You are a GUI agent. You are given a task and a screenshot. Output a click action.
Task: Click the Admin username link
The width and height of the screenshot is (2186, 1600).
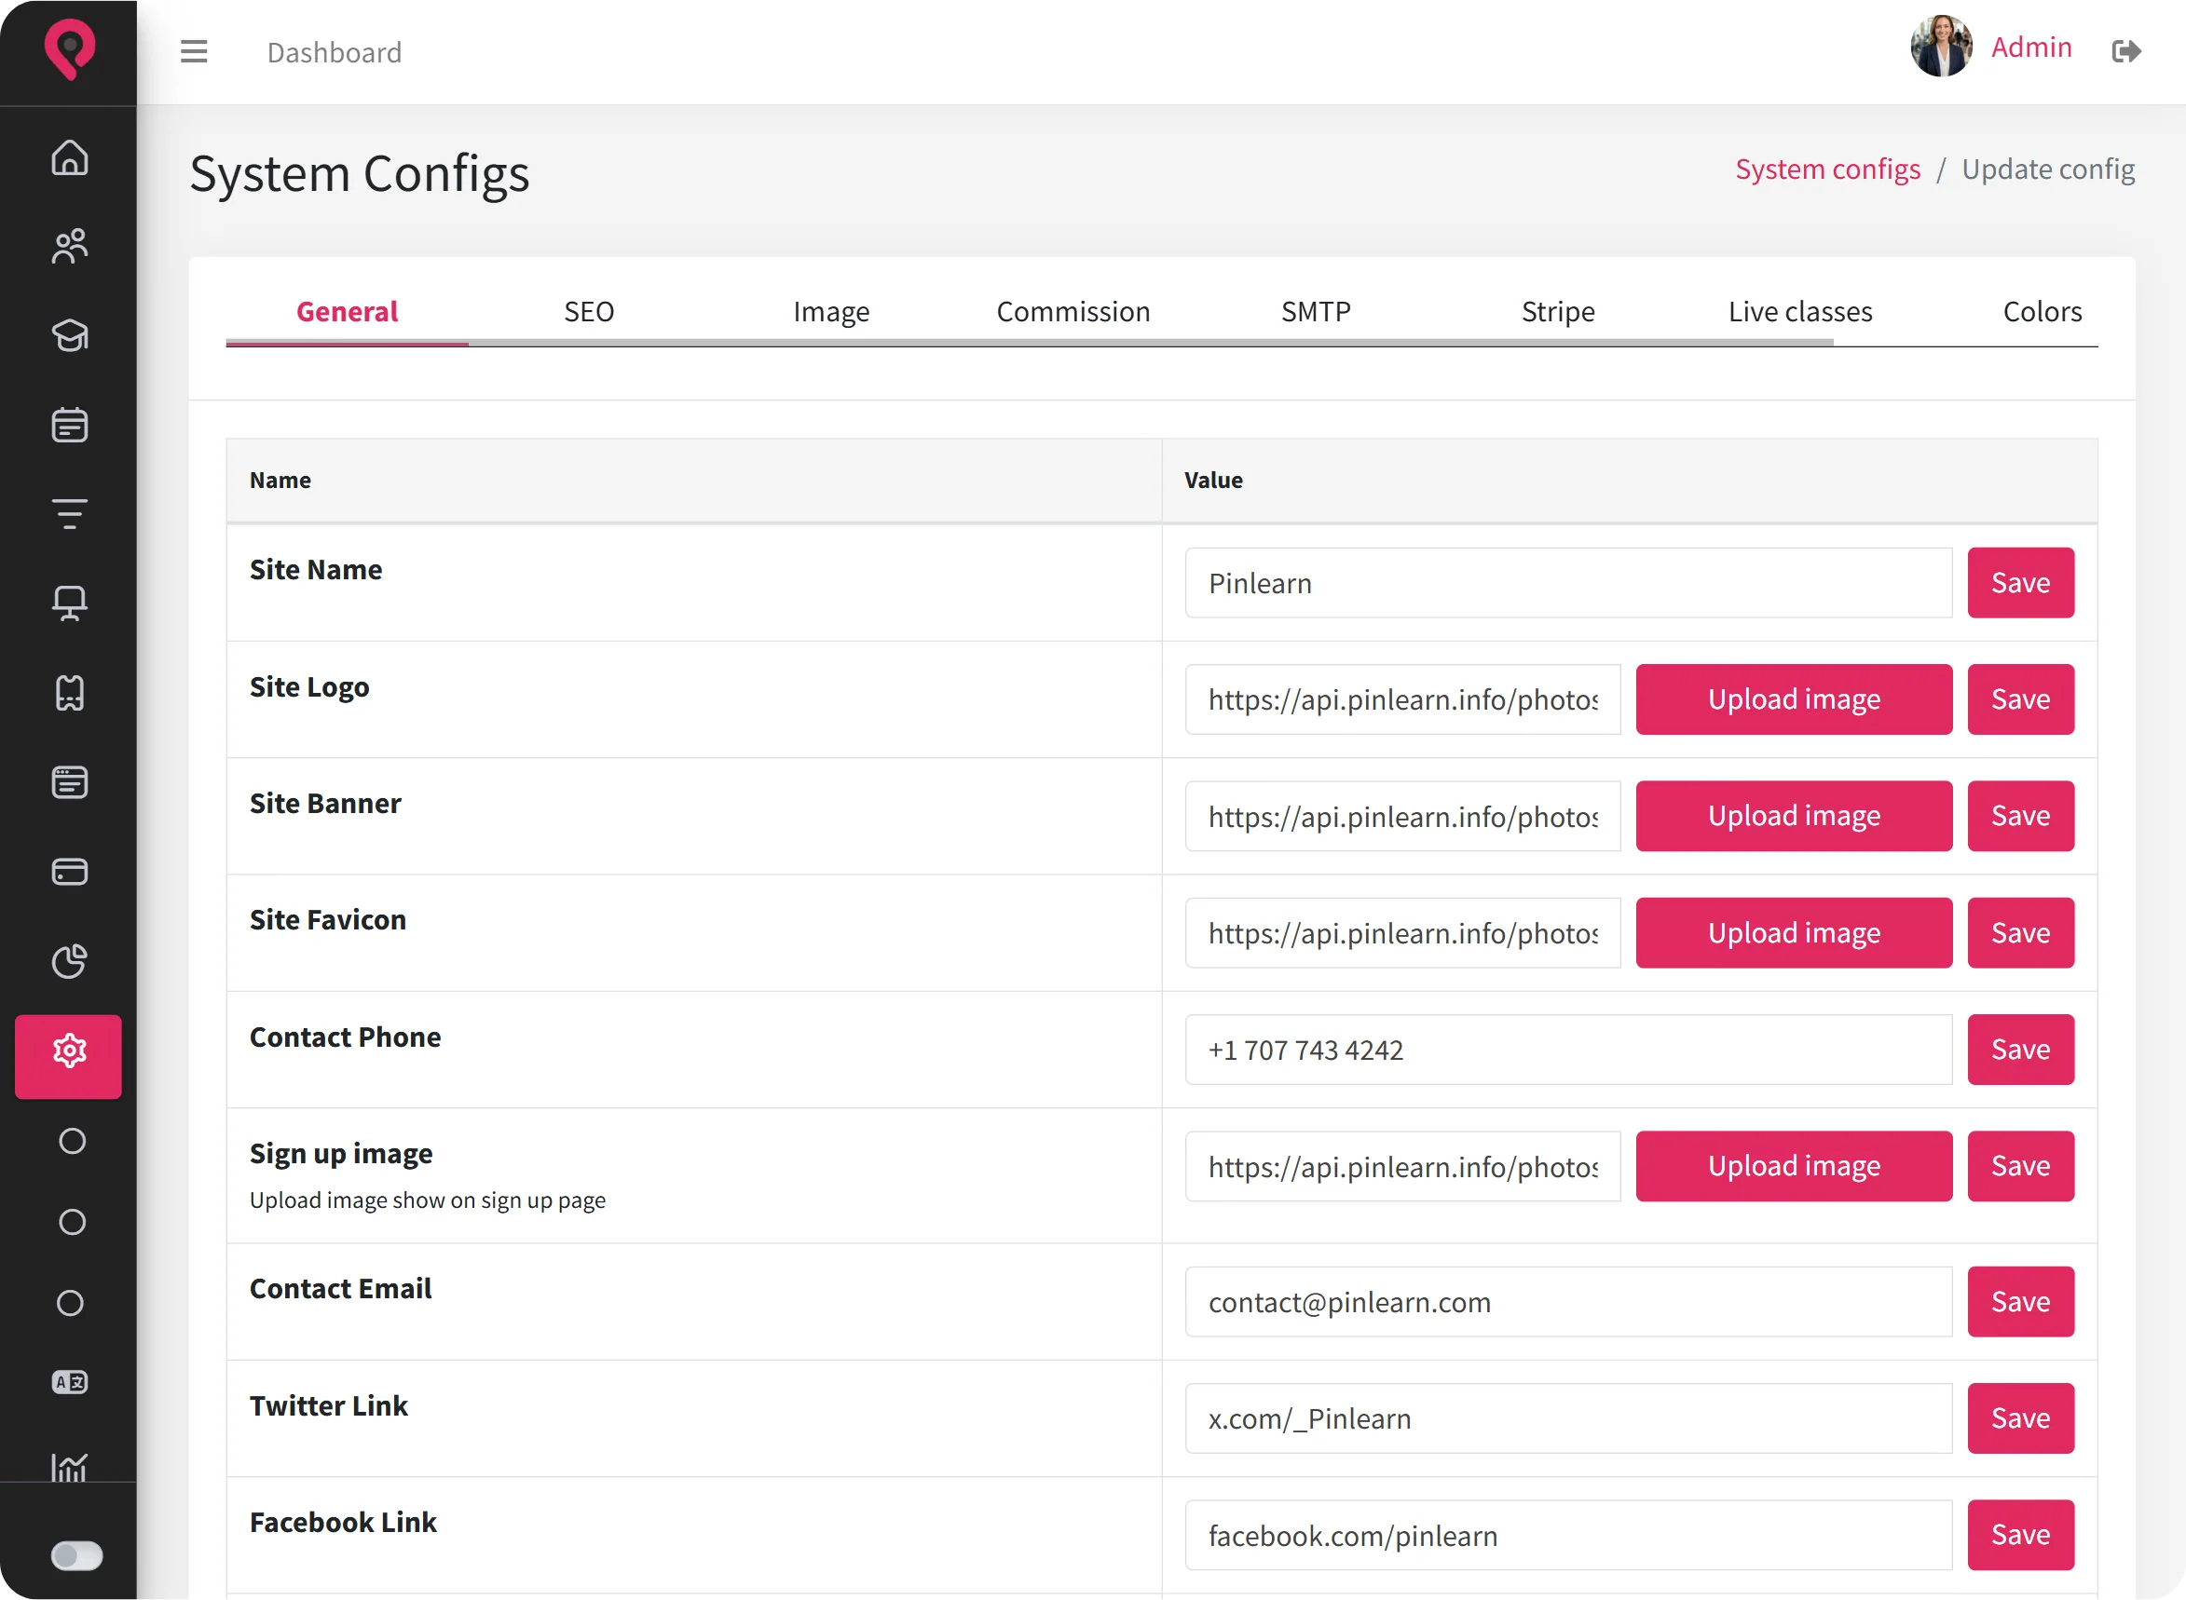point(2031,47)
